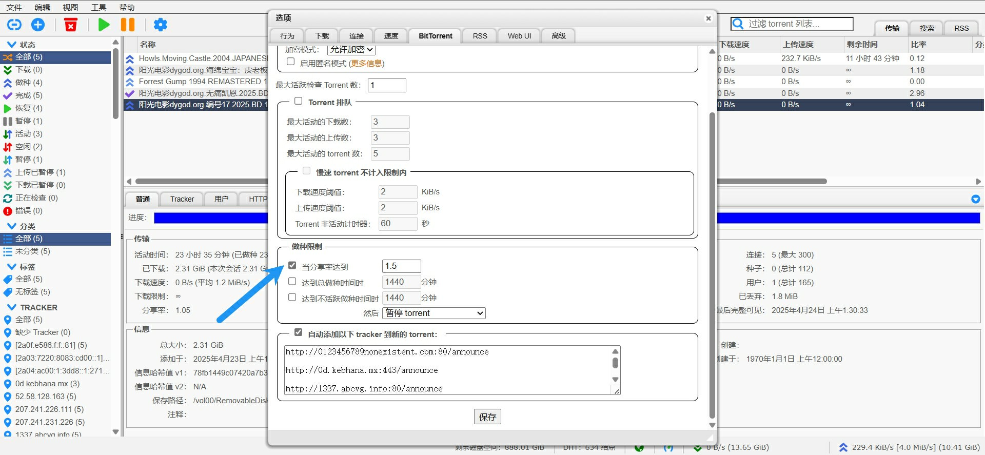Click the share ratio value field
This screenshot has height=455, width=985.
click(x=401, y=266)
